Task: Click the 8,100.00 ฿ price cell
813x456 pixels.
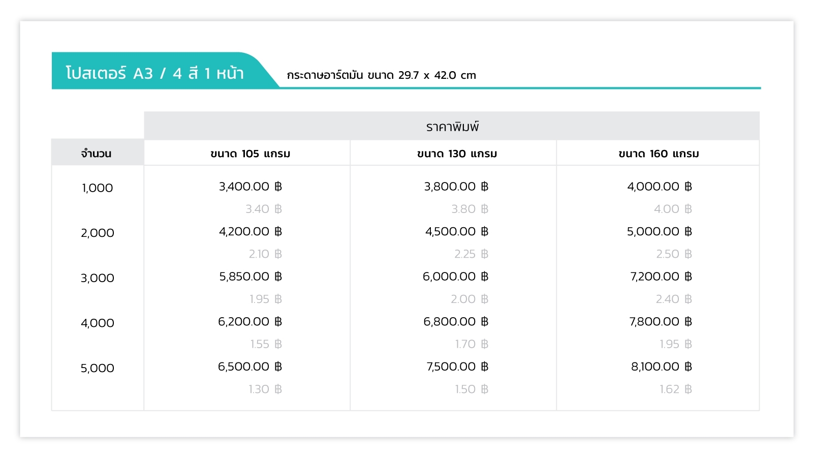Action: pos(662,367)
